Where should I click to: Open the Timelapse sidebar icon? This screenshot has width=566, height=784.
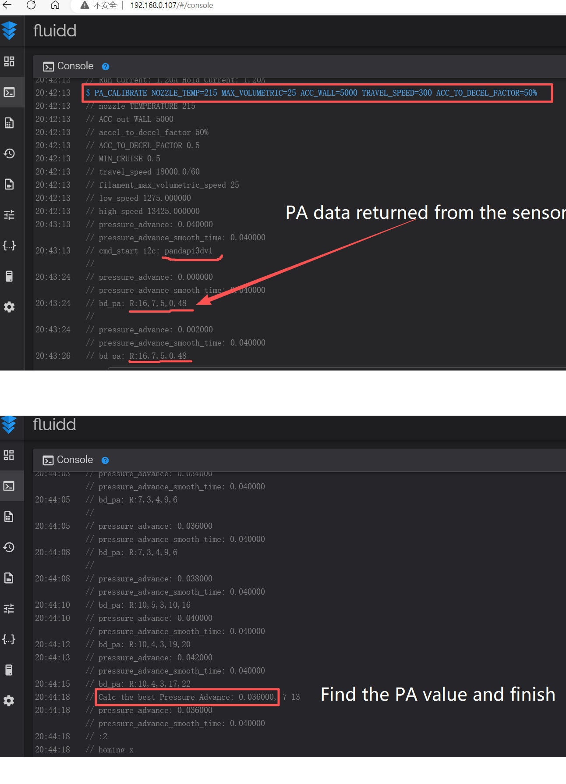pos(9,184)
